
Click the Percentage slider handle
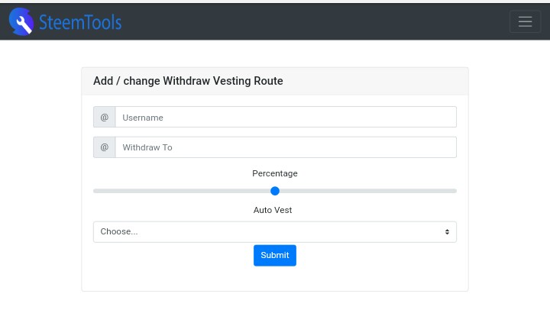tap(275, 191)
